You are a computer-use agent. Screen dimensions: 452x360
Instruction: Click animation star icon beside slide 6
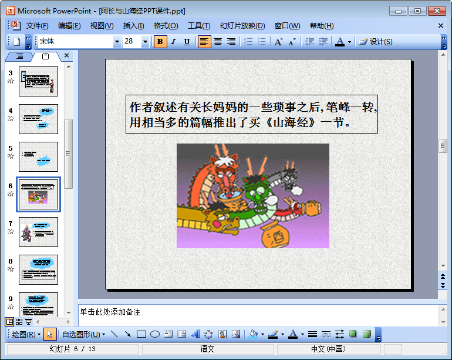11,194
